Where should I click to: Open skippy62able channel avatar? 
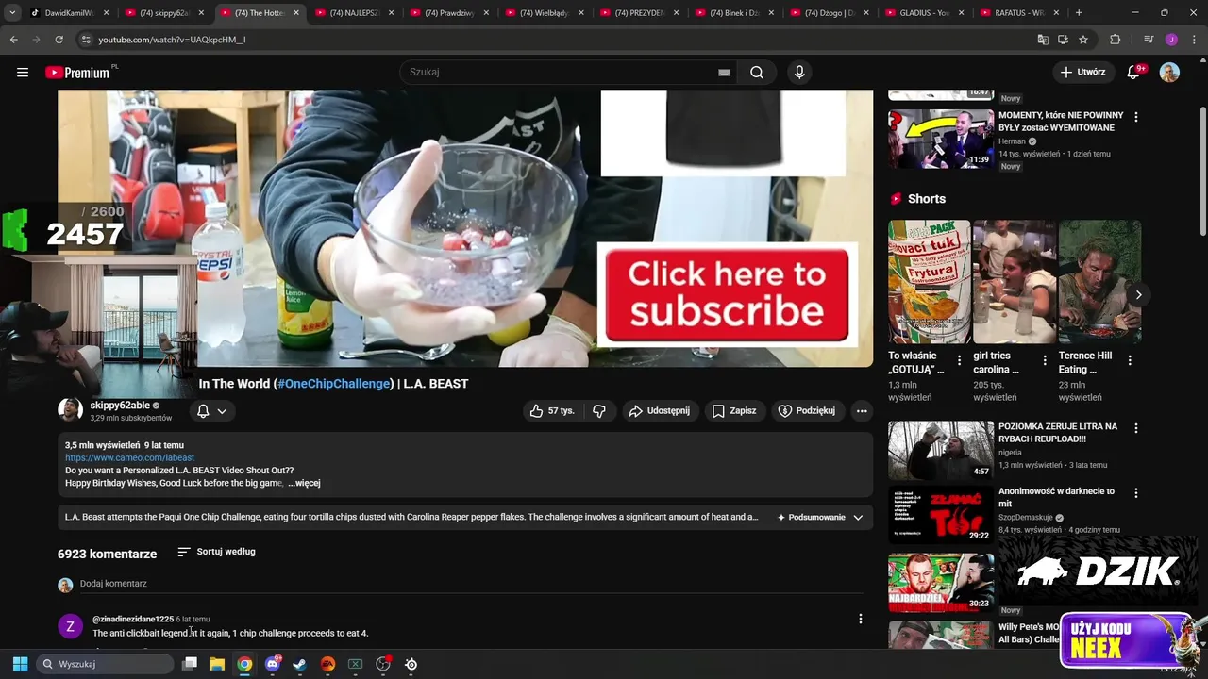(70, 410)
